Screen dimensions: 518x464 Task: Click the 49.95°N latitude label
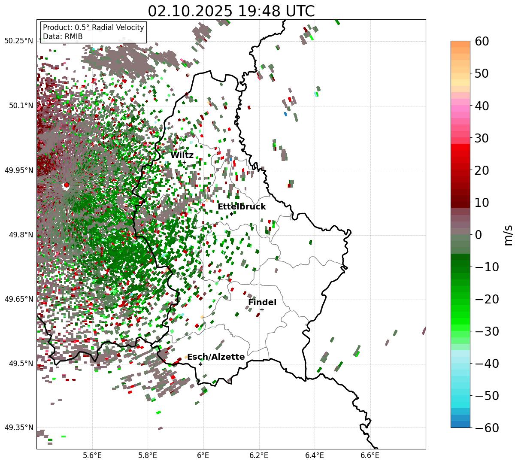(x=19, y=170)
